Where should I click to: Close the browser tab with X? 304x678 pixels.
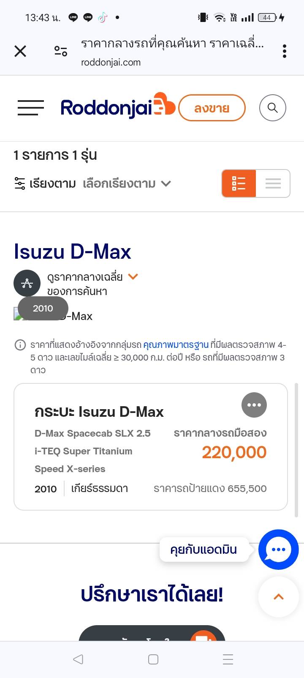(x=20, y=51)
